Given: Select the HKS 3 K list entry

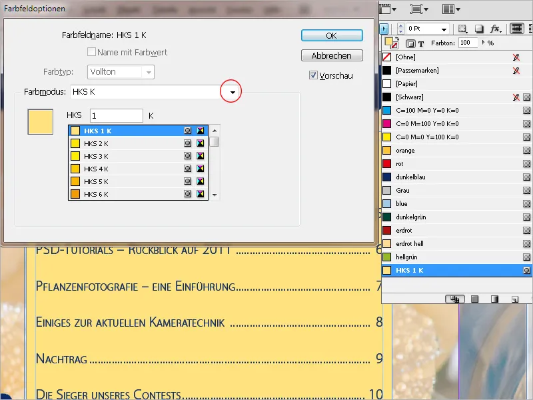Looking at the screenshot, I should [x=139, y=156].
